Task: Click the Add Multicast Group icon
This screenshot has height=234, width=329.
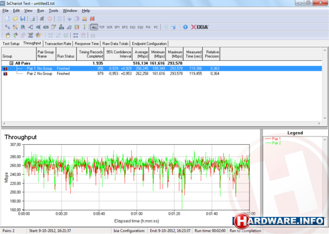Action: (x=31, y=27)
